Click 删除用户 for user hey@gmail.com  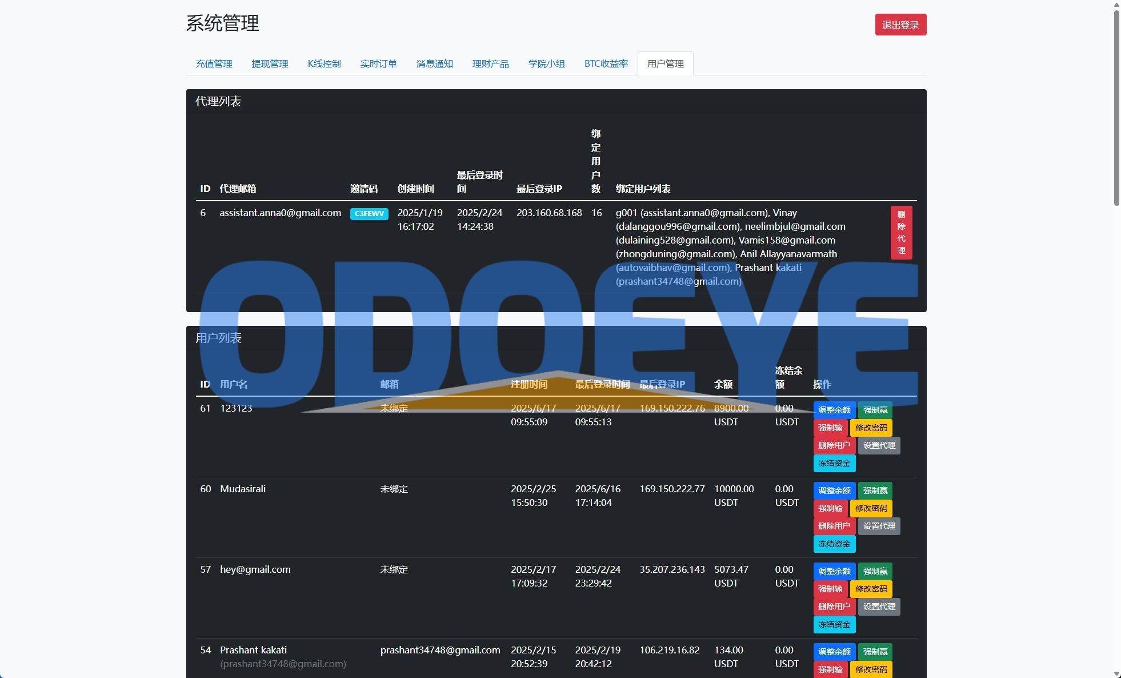[x=834, y=607]
